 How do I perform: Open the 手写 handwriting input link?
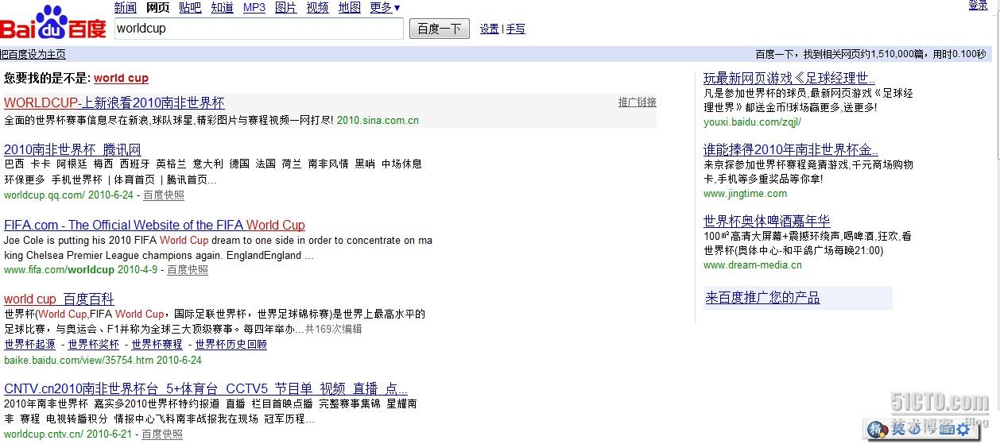coord(516,29)
